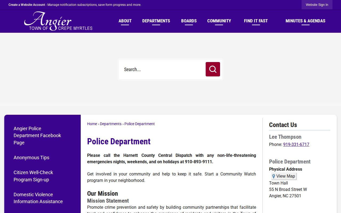Open the Anonymous Tips sidebar link
Viewport: 341px width, 213px height.
[31, 158]
